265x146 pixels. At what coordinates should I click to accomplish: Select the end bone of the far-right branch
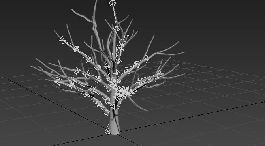point(159,74)
